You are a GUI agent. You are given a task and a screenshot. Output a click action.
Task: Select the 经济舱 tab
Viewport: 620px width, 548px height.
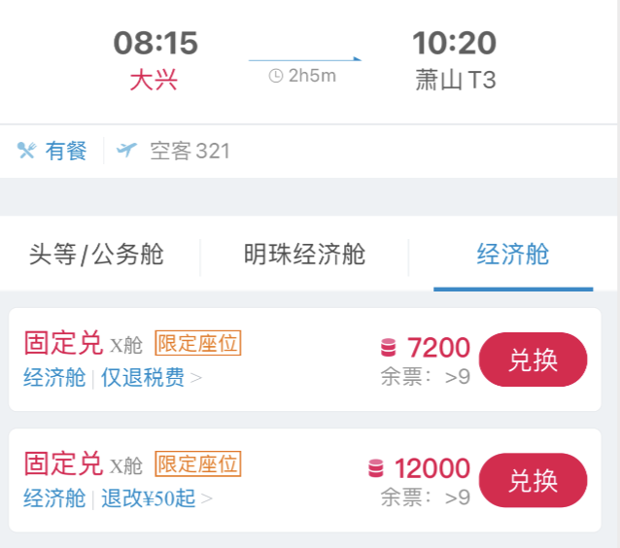(513, 255)
